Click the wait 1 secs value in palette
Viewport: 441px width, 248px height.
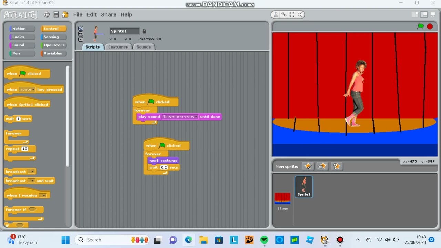tap(18, 119)
